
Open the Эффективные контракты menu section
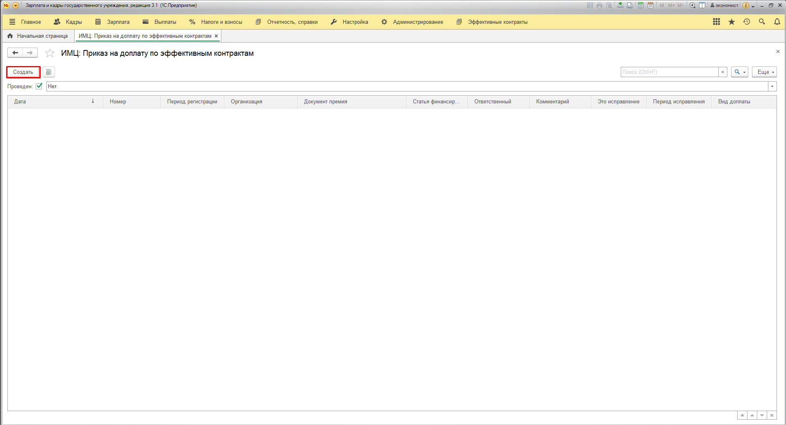(x=497, y=22)
